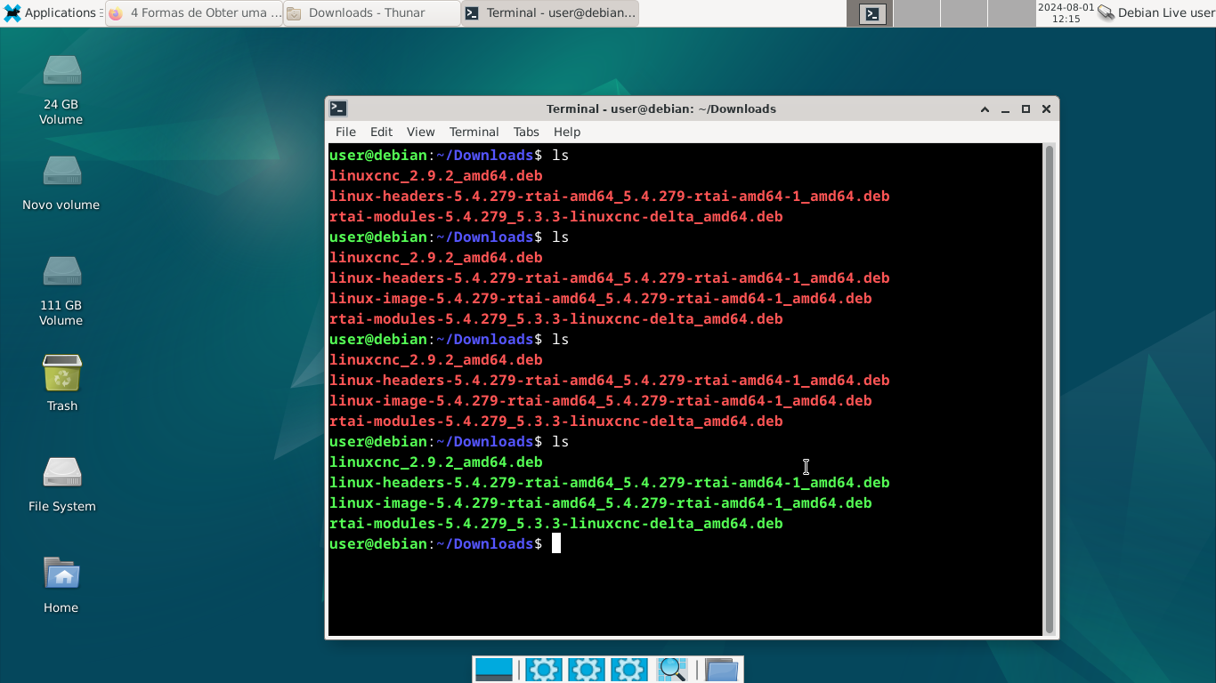1216x683 pixels.
Task: Open the folder launcher in bottom dock
Action: click(x=722, y=670)
